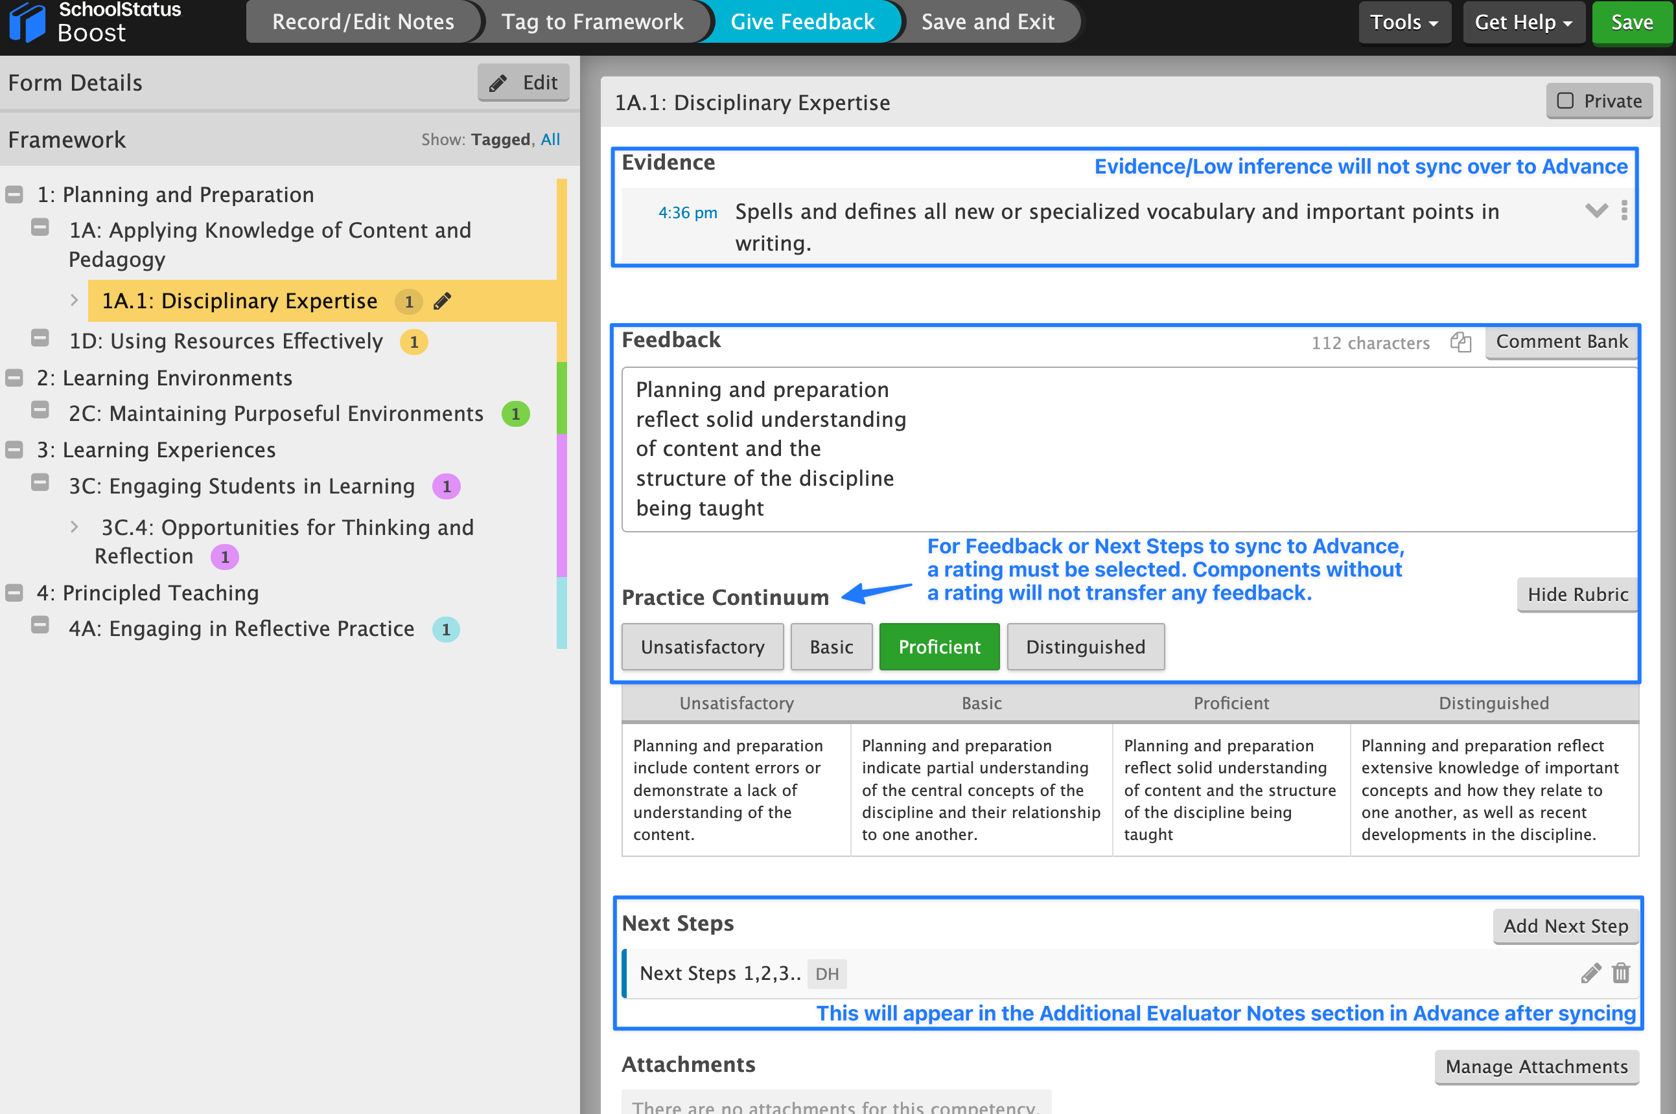1676x1114 pixels.
Task: Expand the evidence note chevron
Action: (x=1596, y=210)
